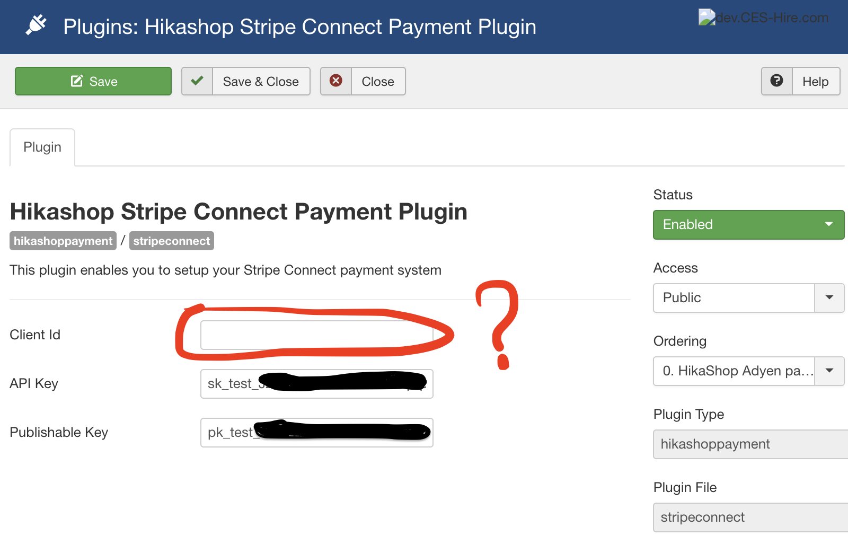Image resolution: width=848 pixels, height=544 pixels.
Task: Click the question mark help icon
Action: click(x=776, y=81)
